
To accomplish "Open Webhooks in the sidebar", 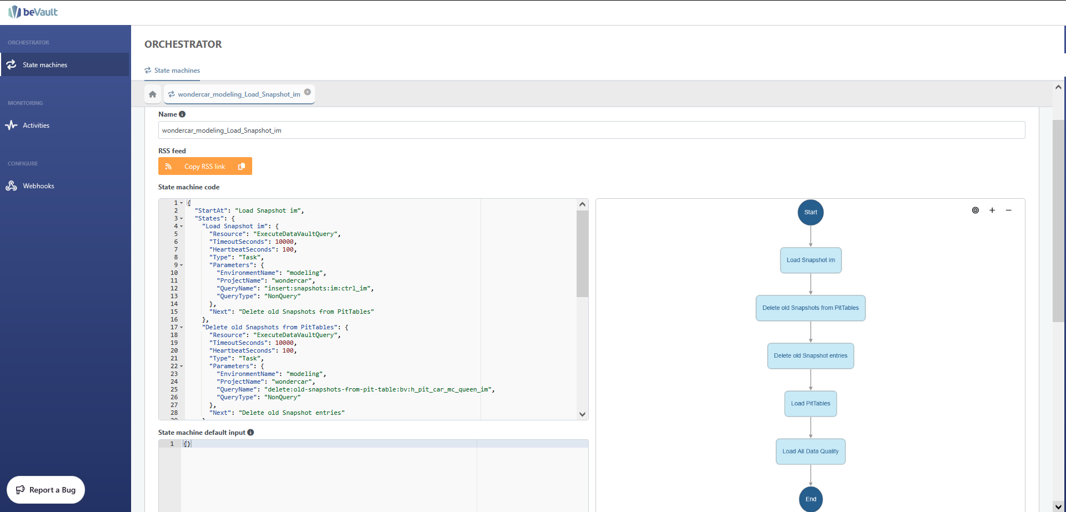I will click(x=38, y=186).
